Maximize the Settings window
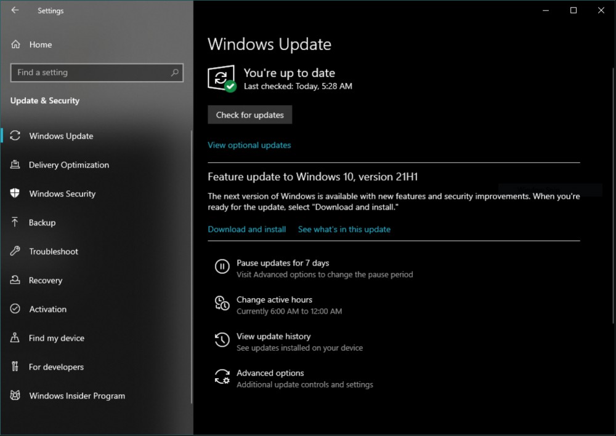Image resolution: width=616 pixels, height=436 pixels. coord(573,10)
